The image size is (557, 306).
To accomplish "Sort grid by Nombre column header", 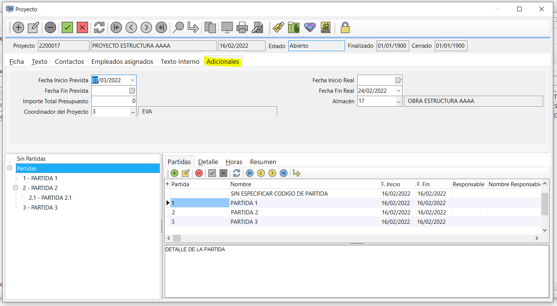I will [305, 184].
